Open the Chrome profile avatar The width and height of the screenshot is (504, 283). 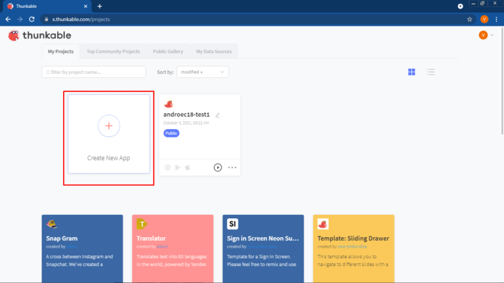484,19
